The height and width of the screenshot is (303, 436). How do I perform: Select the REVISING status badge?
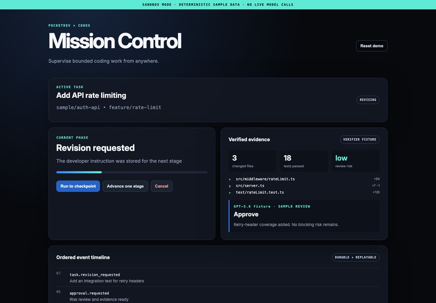tap(368, 100)
